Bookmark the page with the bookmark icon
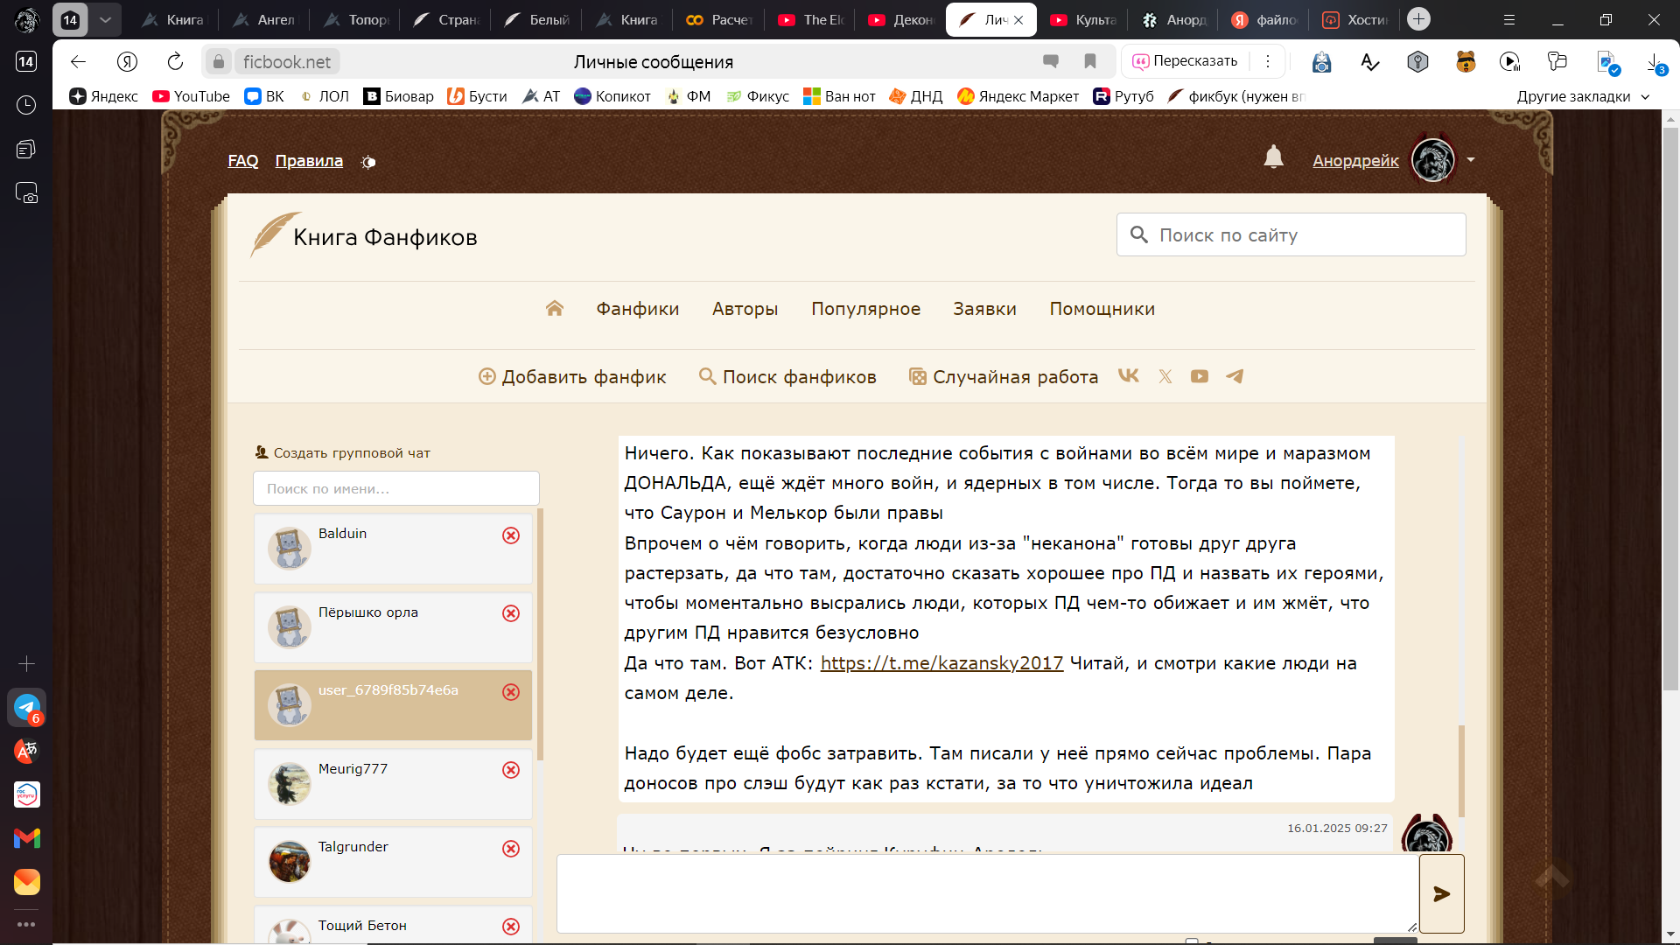 [1090, 61]
